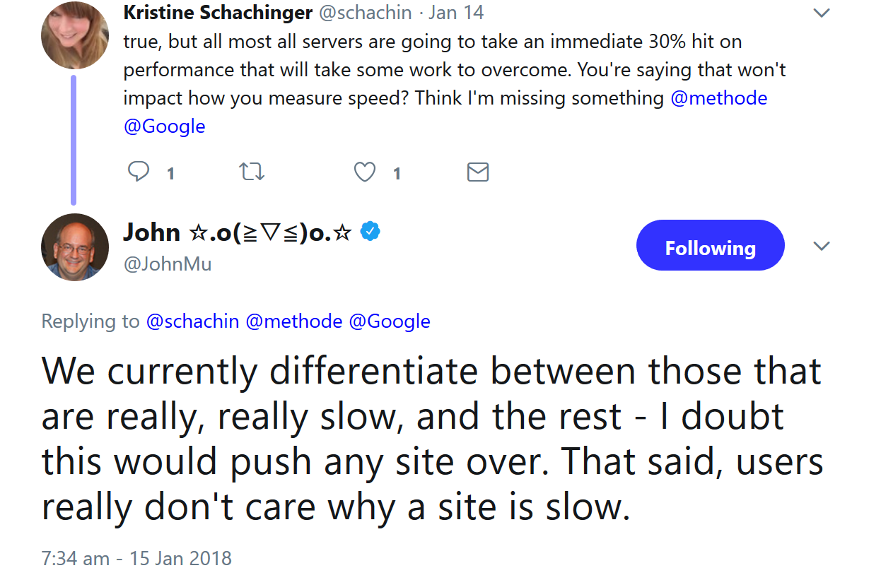Select the @JohnMu username

click(x=168, y=264)
